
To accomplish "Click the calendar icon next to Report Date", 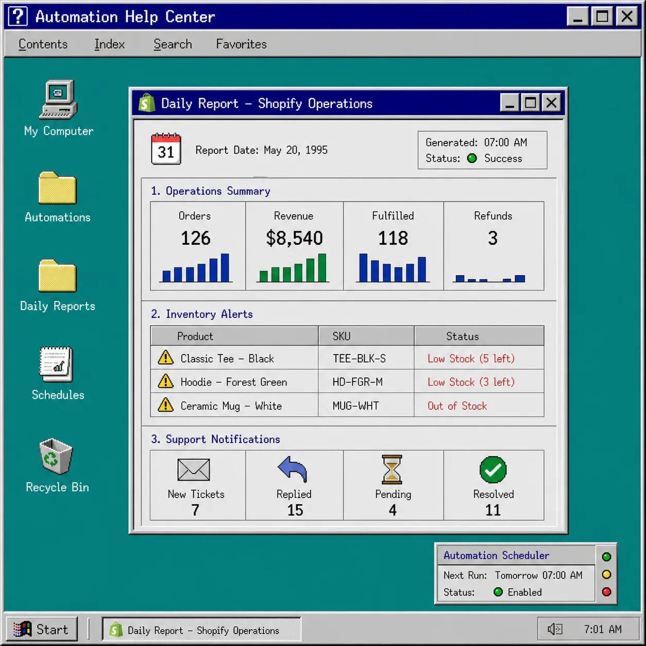I will pyautogui.click(x=166, y=149).
